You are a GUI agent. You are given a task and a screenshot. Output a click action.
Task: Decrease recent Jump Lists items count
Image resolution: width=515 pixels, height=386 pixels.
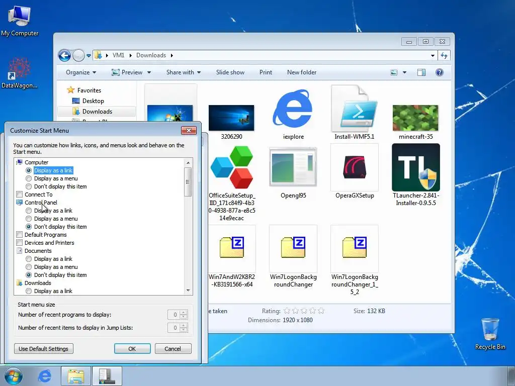(x=184, y=330)
